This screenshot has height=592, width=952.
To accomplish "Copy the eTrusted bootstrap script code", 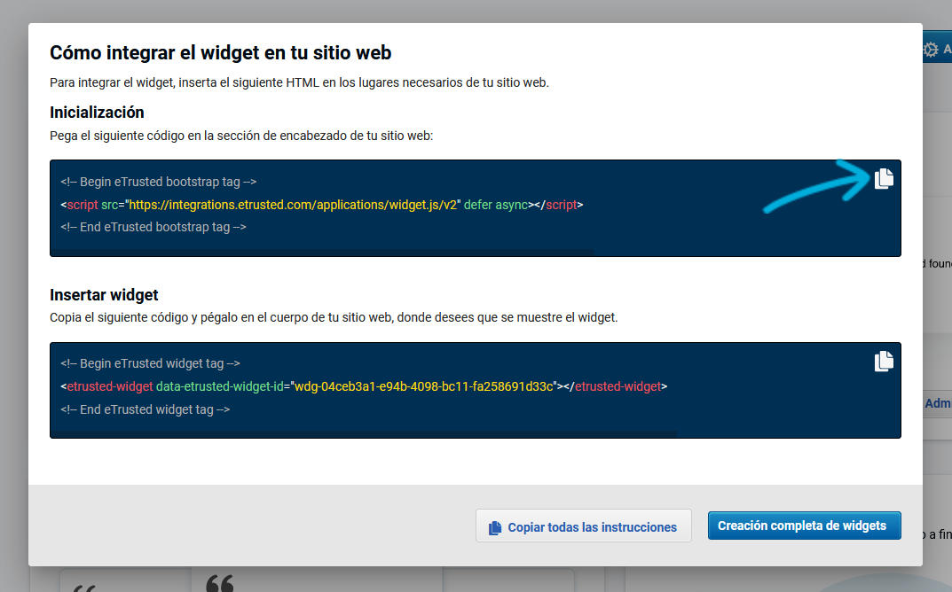I will point(884,179).
